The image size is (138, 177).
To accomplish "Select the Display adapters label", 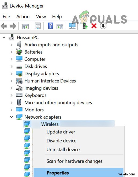I will (x=42, y=74).
